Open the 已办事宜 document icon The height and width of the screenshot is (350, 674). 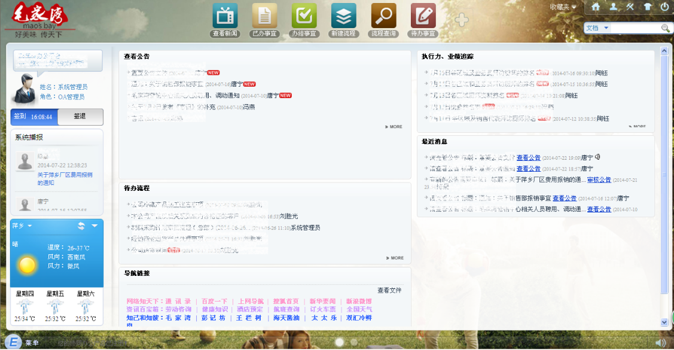[x=264, y=16]
